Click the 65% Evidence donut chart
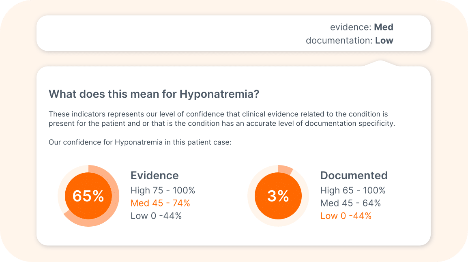 pyautogui.click(x=88, y=196)
